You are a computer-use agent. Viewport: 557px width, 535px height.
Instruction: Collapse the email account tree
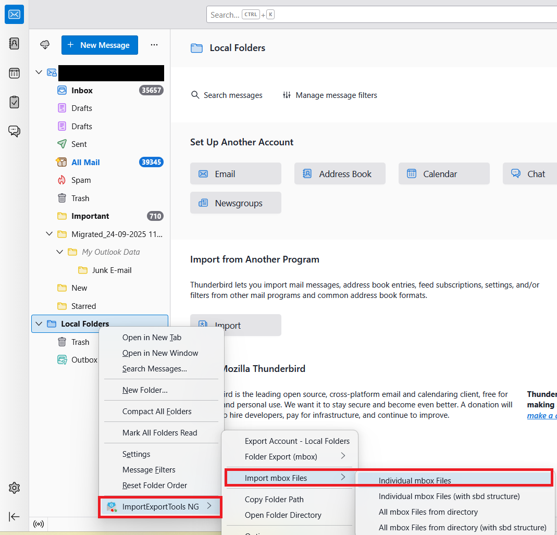pyautogui.click(x=39, y=72)
